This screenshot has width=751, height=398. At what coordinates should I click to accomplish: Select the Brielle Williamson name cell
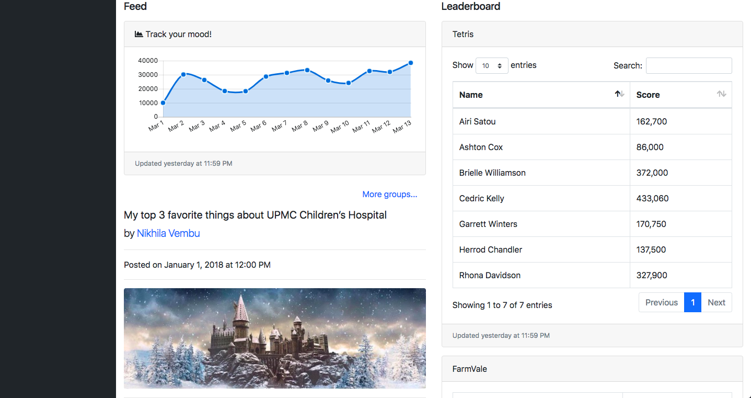(541, 173)
